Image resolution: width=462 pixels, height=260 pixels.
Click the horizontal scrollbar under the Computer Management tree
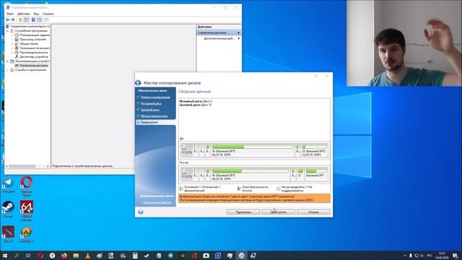coord(27,166)
